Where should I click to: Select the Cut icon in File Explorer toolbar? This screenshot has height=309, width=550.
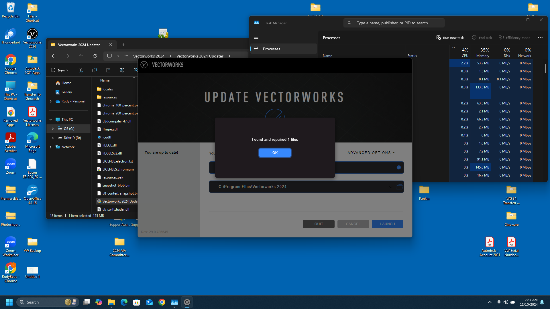pos(81,70)
